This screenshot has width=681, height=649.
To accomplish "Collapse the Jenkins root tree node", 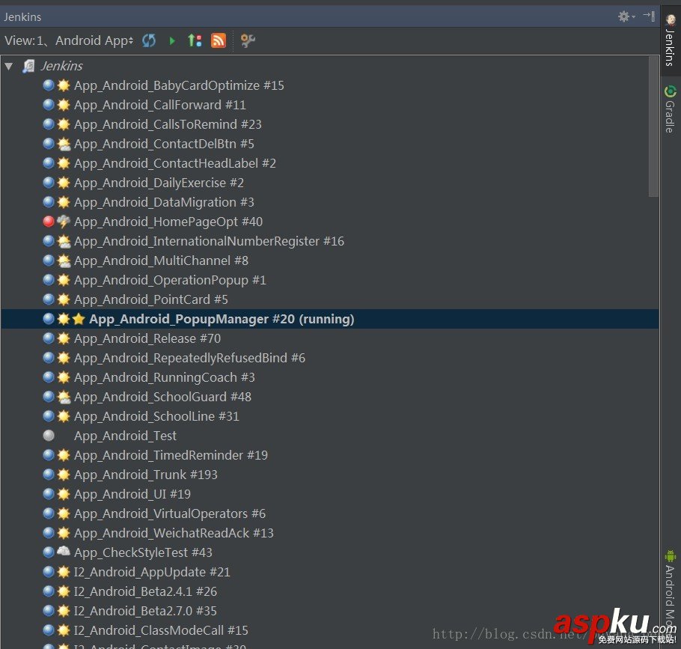I will [x=9, y=66].
